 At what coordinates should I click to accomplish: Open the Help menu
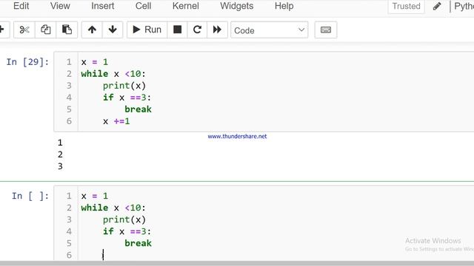tap(284, 6)
